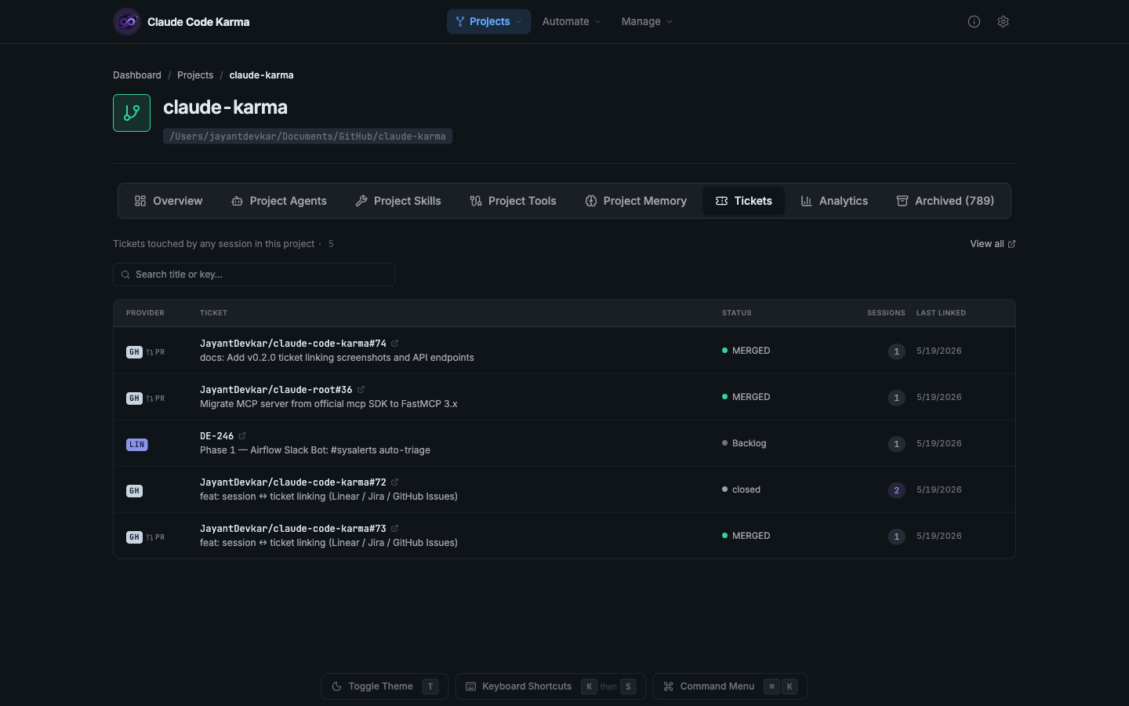Switch to the Overview tab
Screen dimensions: 1129x706
pos(169,202)
